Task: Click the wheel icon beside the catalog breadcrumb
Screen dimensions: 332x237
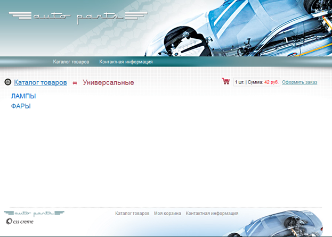Action: coord(7,82)
